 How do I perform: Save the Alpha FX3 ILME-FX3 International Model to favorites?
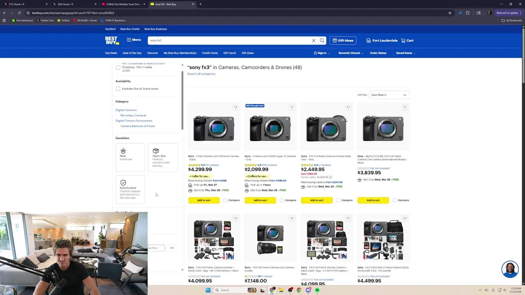click(405, 107)
